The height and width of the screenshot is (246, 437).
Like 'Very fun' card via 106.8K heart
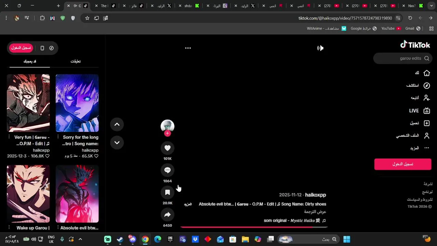[47, 156]
